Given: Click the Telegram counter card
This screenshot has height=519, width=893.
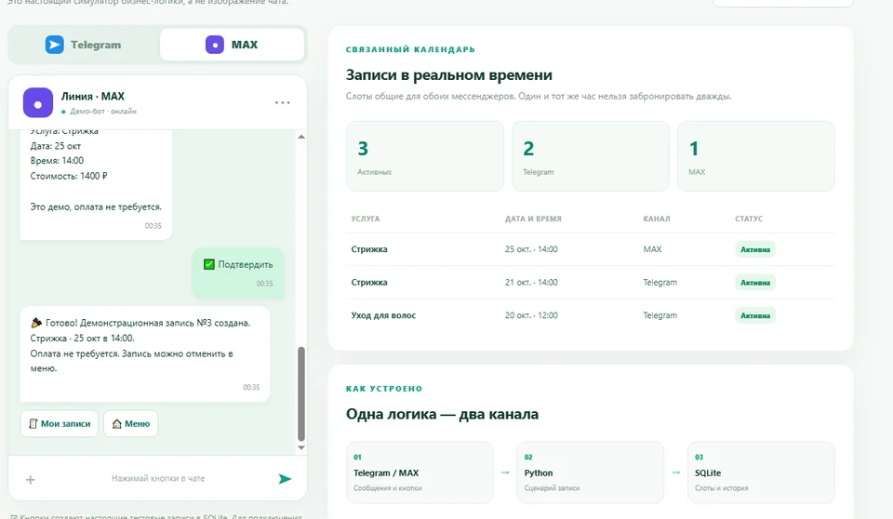Looking at the screenshot, I should [591, 156].
